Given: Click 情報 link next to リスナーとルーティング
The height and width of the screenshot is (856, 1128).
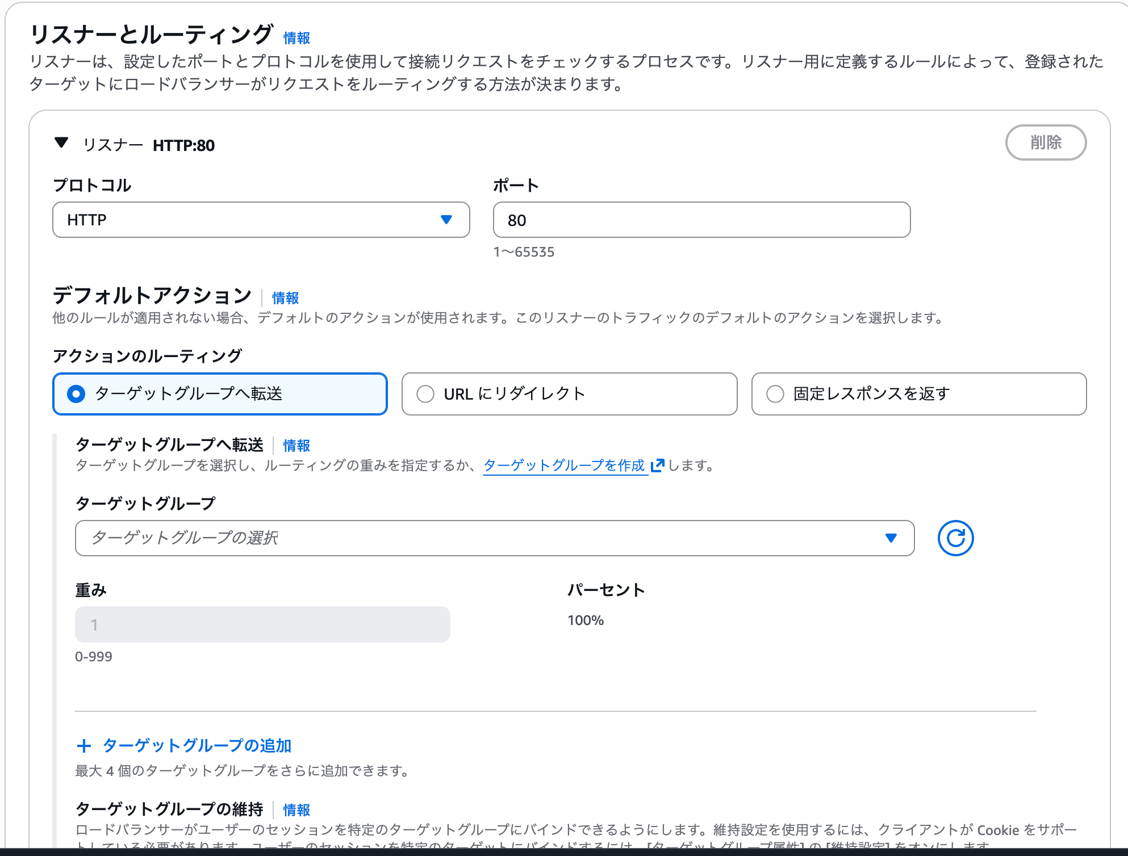Looking at the screenshot, I should 296,38.
